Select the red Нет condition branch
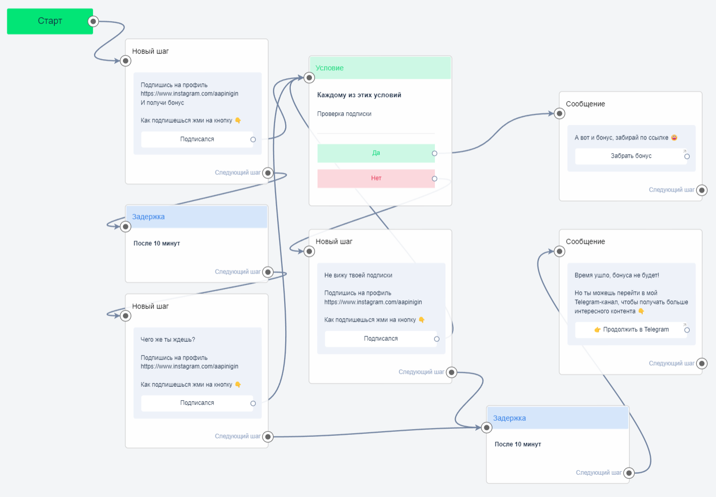Image resolution: width=716 pixels, height=497 pixels. pyautogui.click(x=376, y=178)
